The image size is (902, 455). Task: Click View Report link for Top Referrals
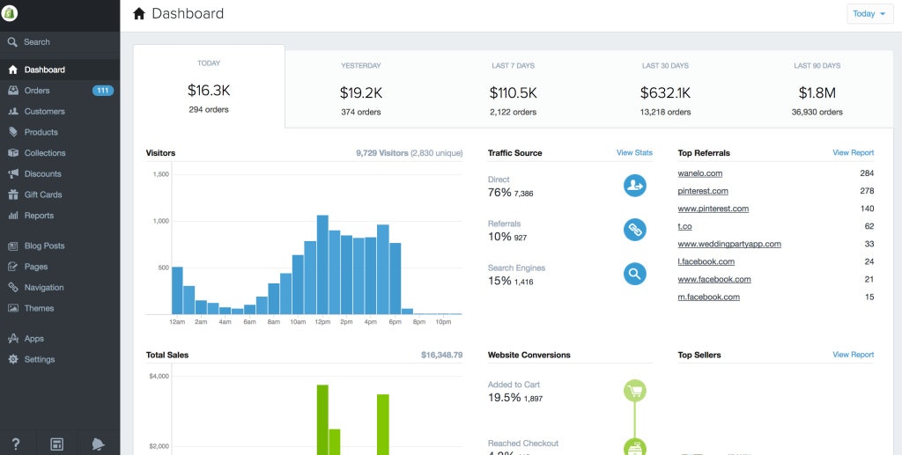853,153
